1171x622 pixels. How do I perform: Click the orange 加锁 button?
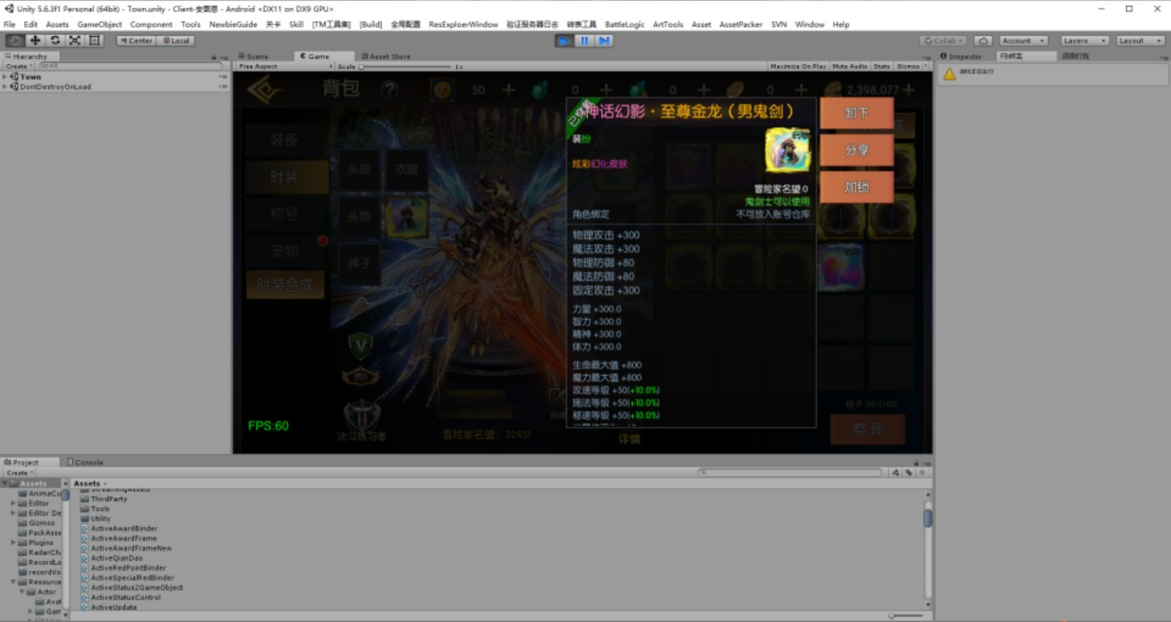(x=856, y=187)
